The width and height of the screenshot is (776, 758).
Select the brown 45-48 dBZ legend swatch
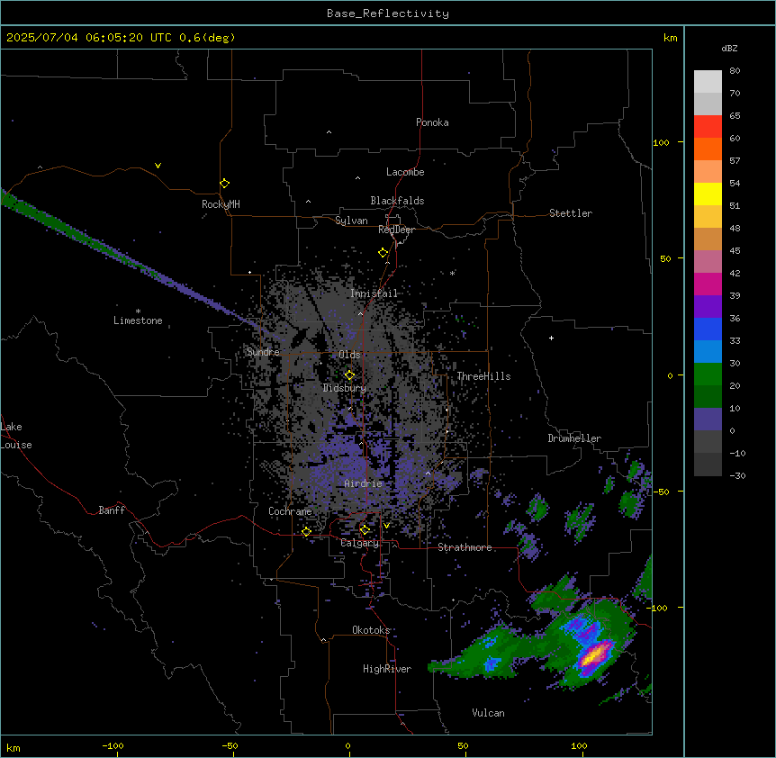pos(708,239)
